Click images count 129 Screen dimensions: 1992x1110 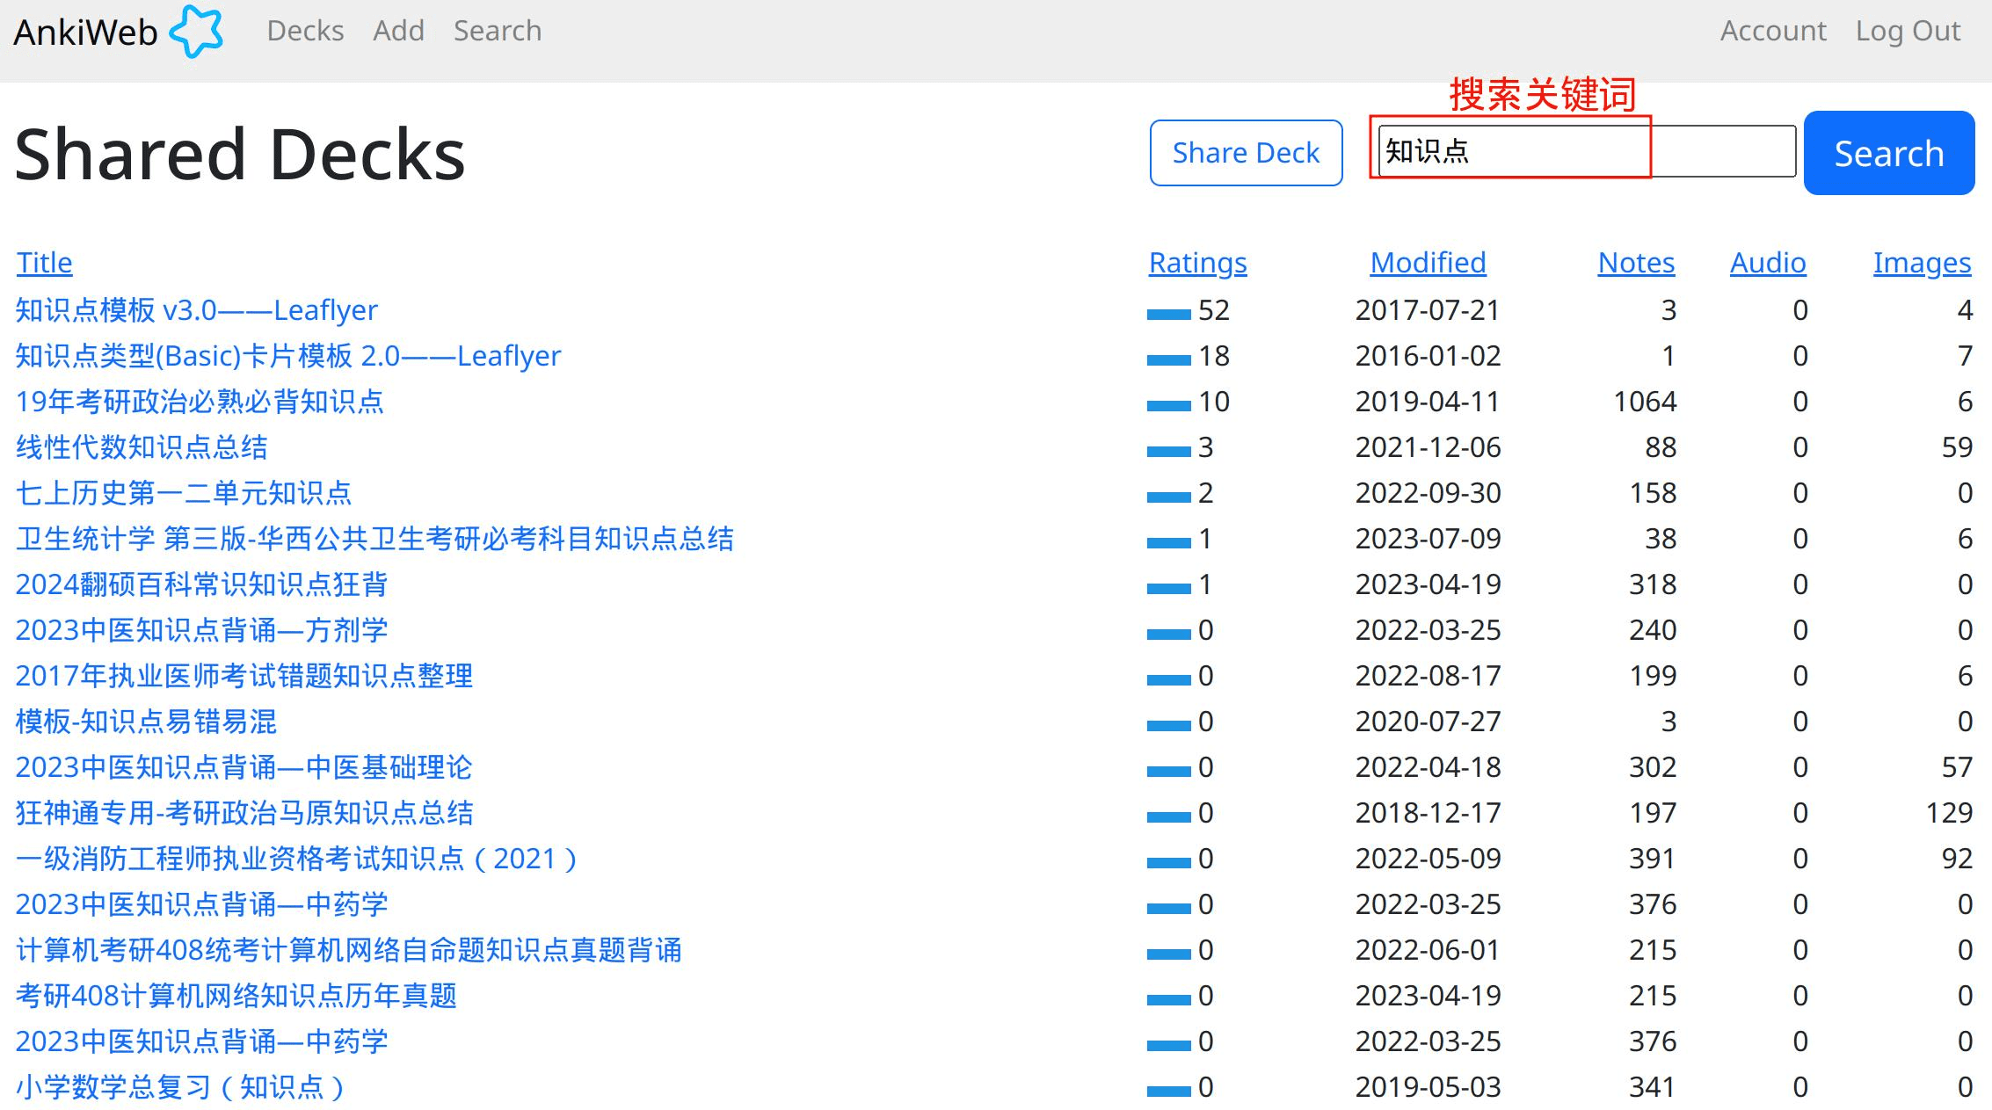(x=1949, y=813)
